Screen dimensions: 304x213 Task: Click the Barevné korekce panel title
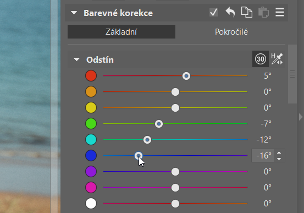118,13
